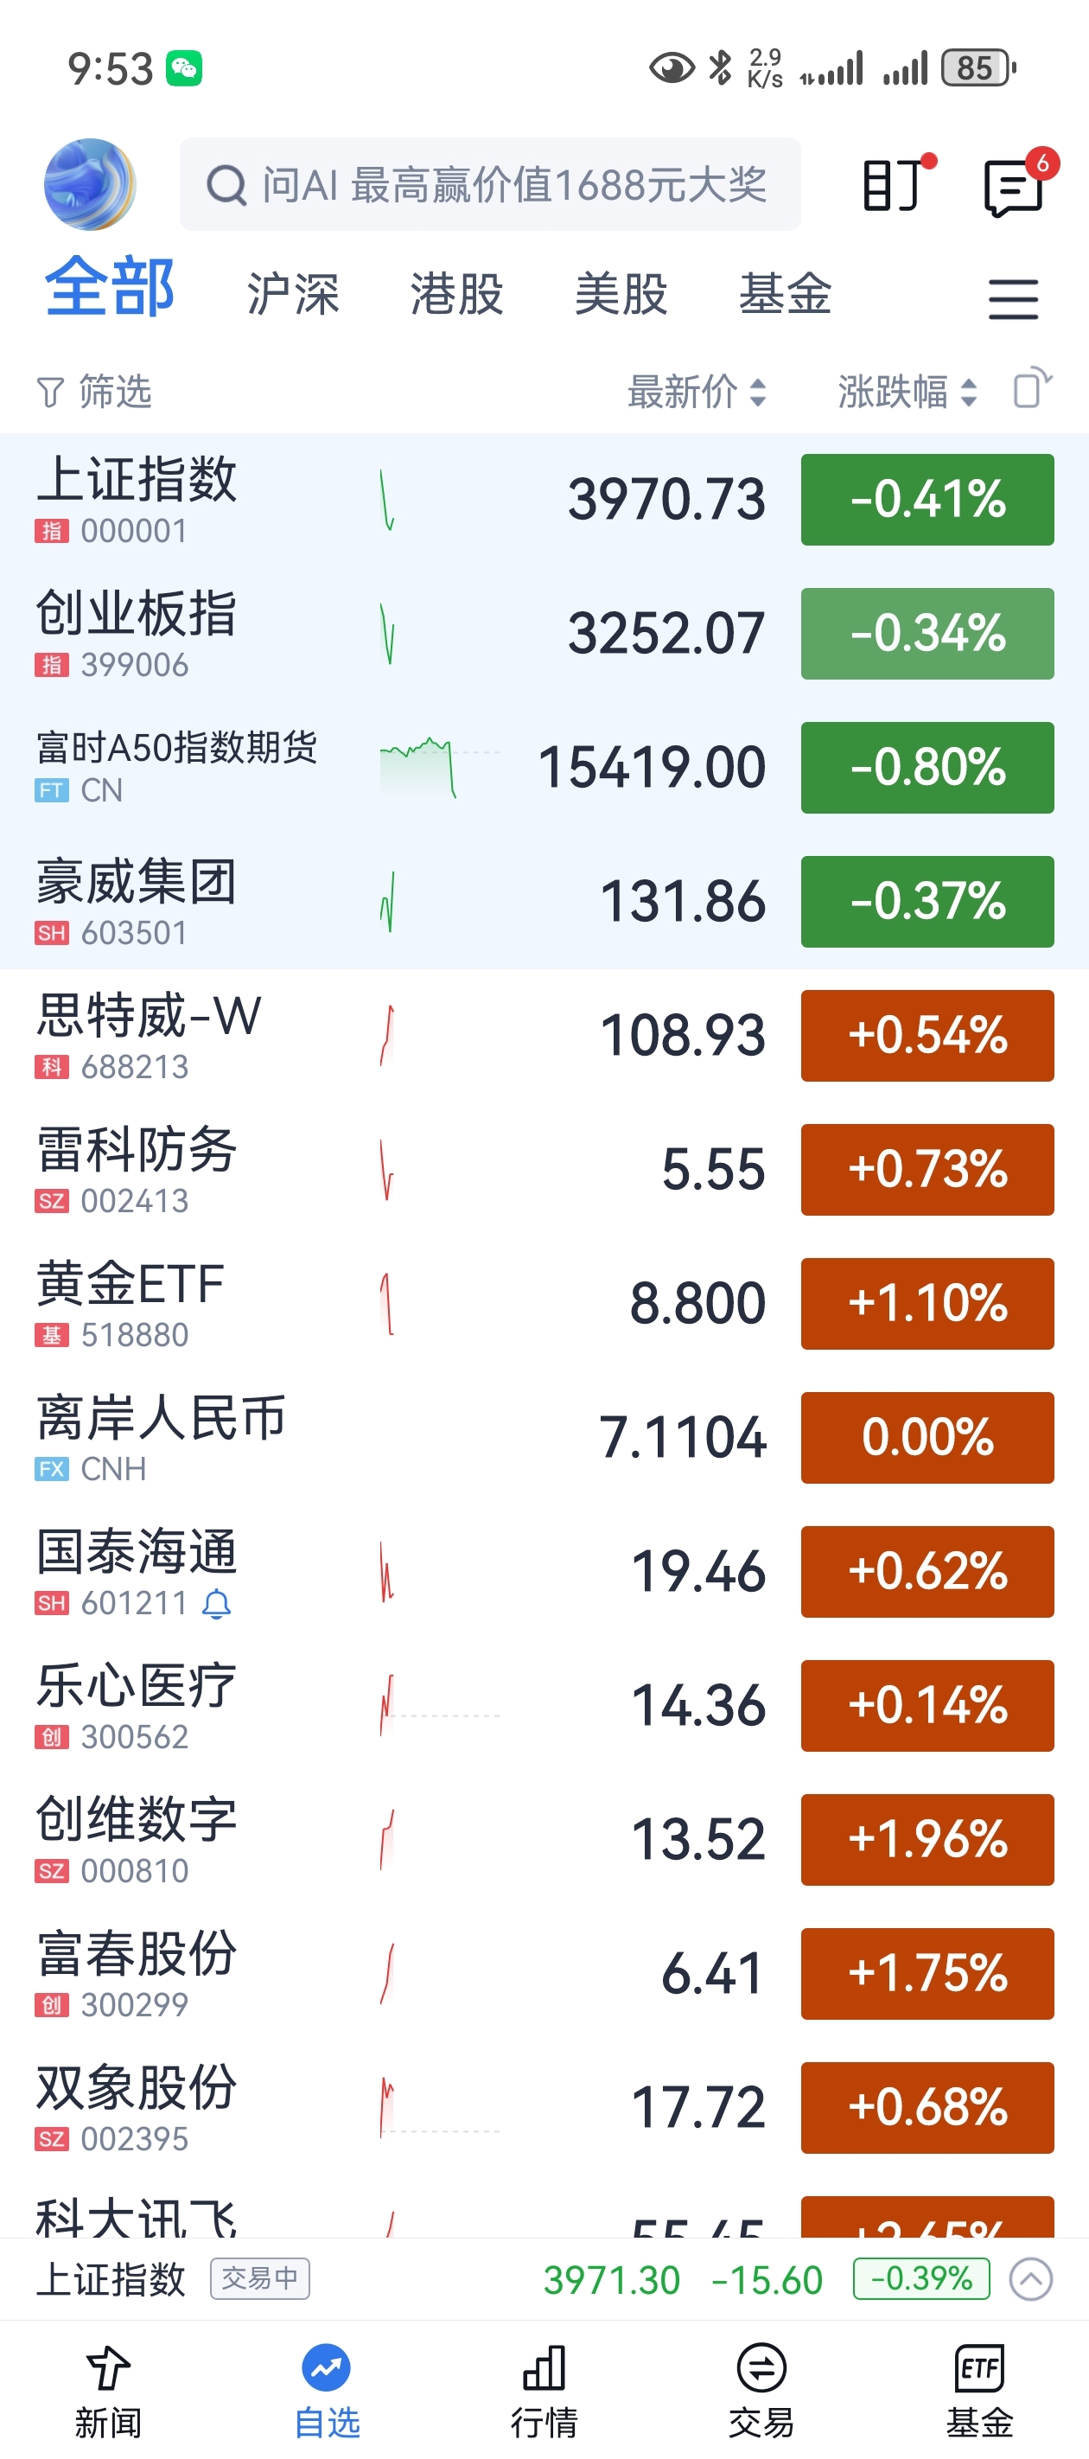Toggle -0.41% display on 上证指数

pos(927,499)
